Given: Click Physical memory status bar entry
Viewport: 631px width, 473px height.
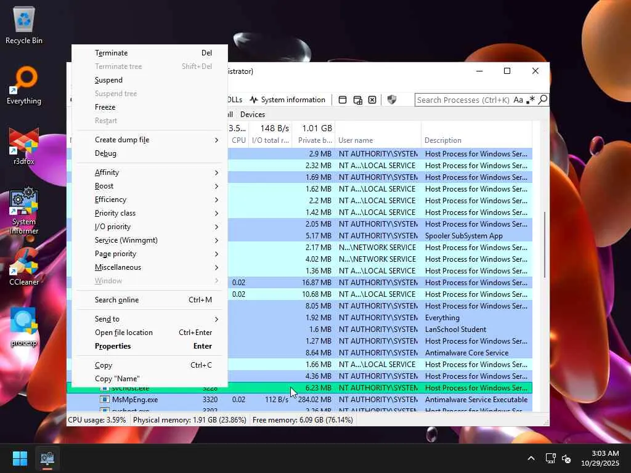Looking at the screenshot, I should [x=190, y=420].
